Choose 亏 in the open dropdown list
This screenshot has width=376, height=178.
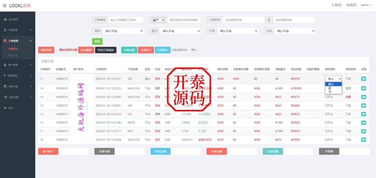[x=333, y=92]
